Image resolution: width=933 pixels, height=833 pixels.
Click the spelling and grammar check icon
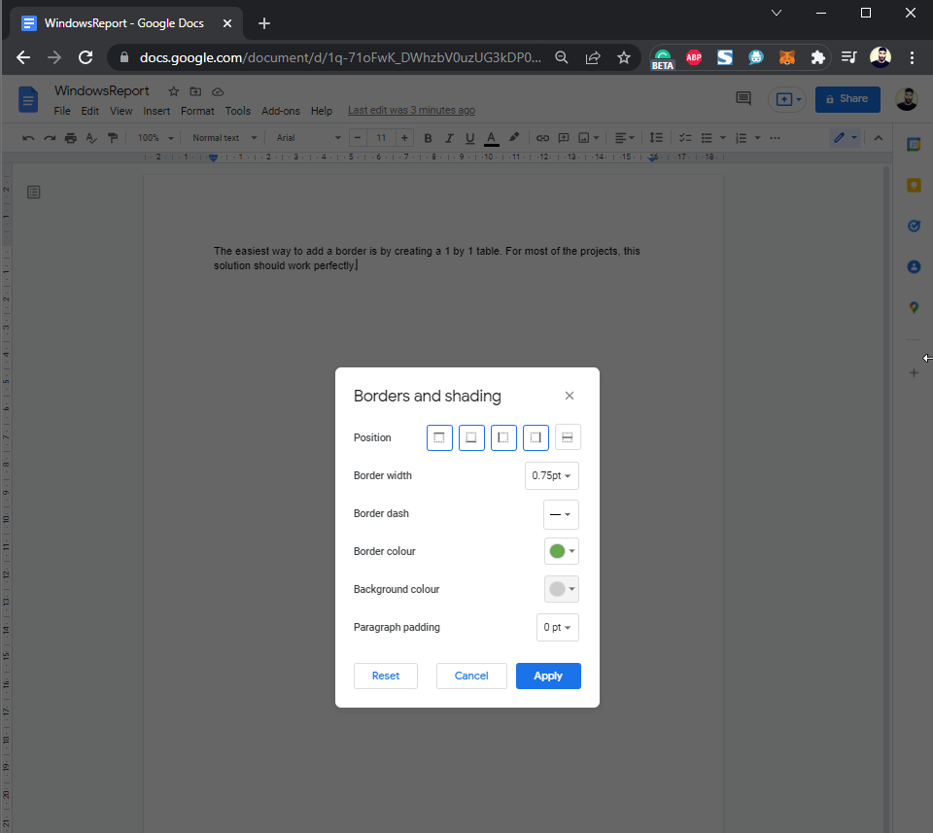[91, 138]
